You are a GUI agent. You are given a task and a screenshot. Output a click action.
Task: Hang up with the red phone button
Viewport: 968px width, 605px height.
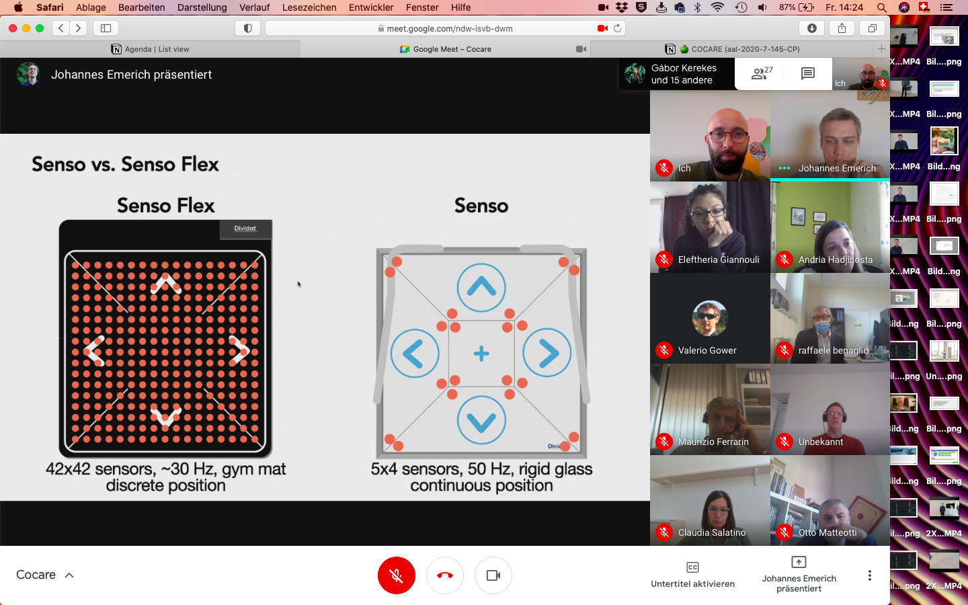point(445,575)
